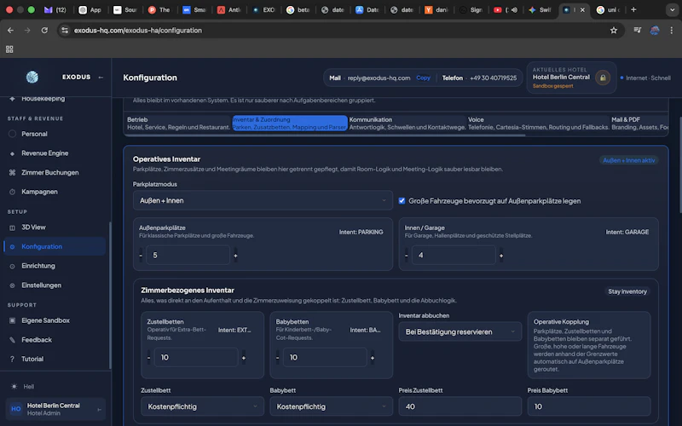Decrease Babybetten count

coord(278,357)
